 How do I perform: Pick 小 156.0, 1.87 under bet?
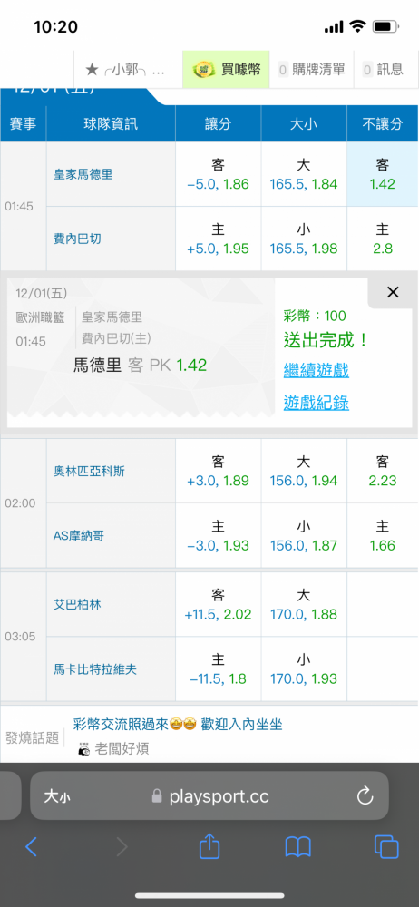point(304,536)
